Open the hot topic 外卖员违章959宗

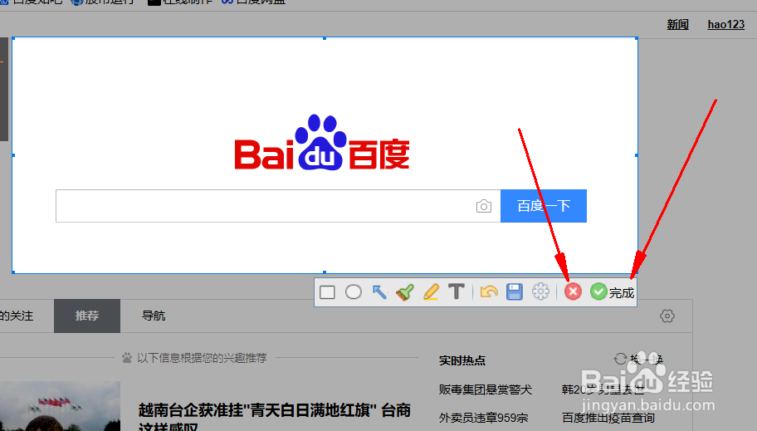[483, 418]
